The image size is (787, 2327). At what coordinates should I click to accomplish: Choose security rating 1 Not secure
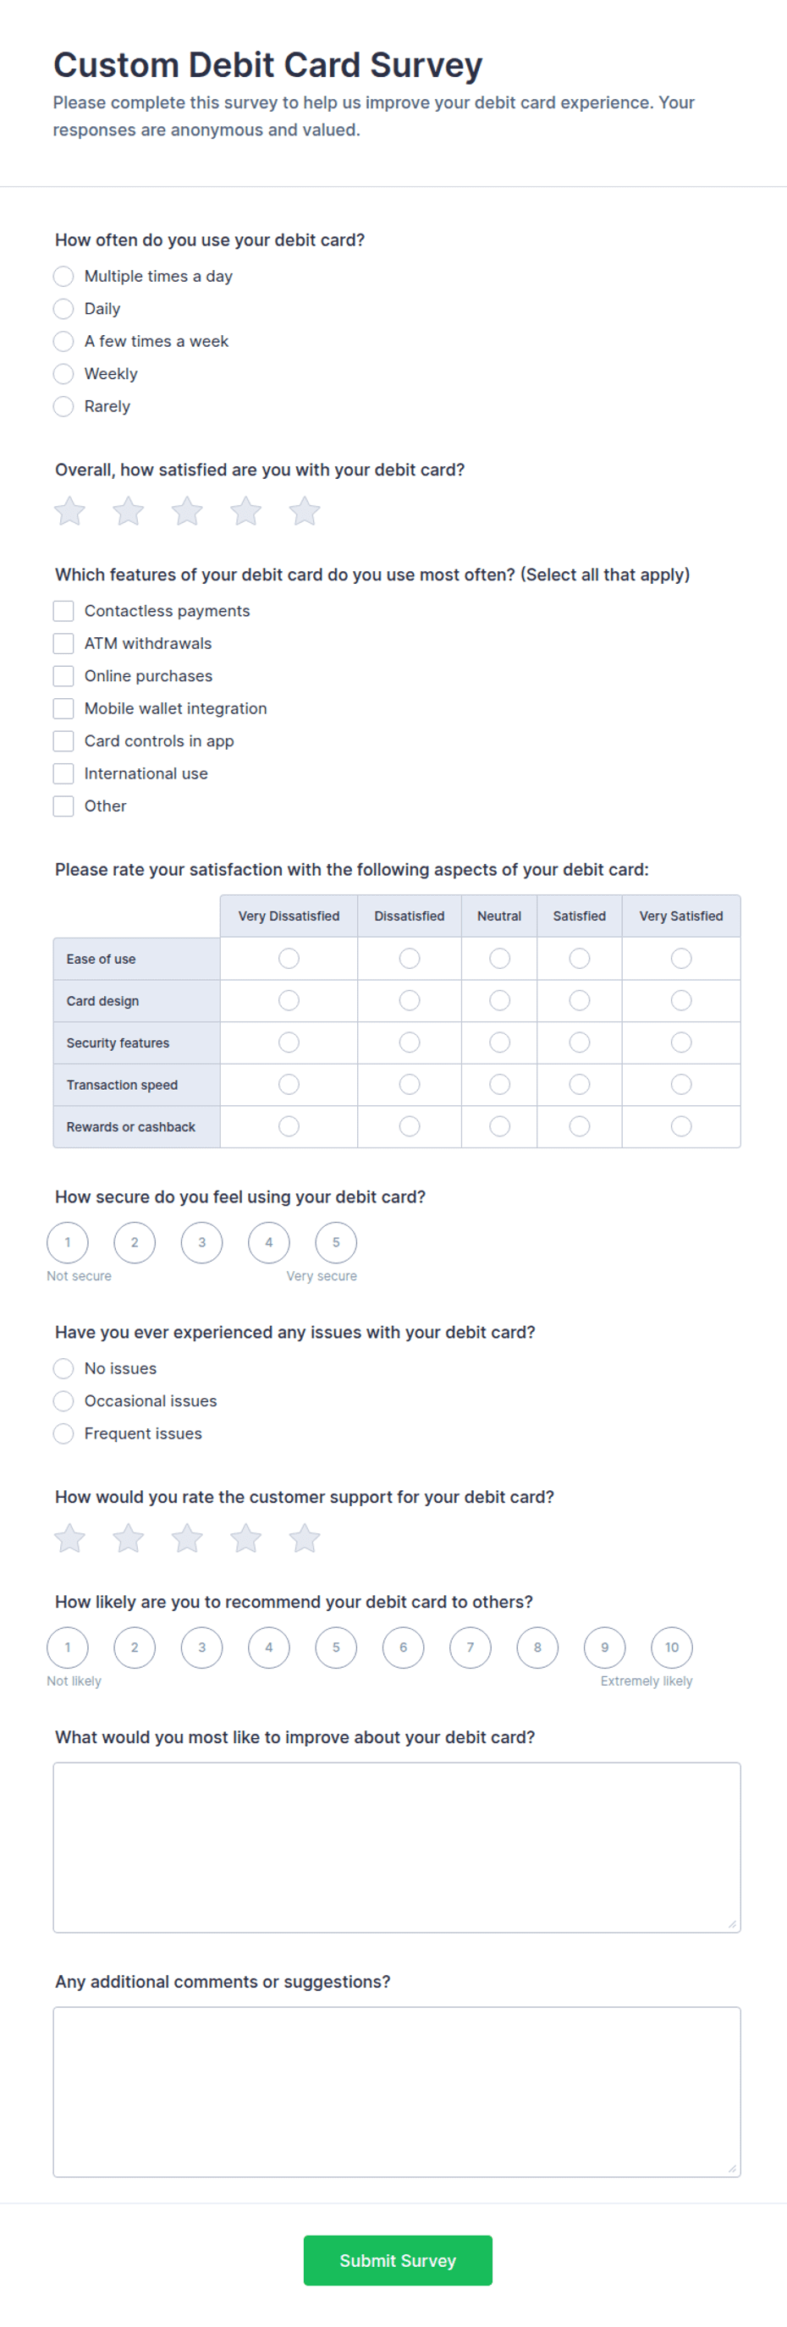tap(68, 1242)
